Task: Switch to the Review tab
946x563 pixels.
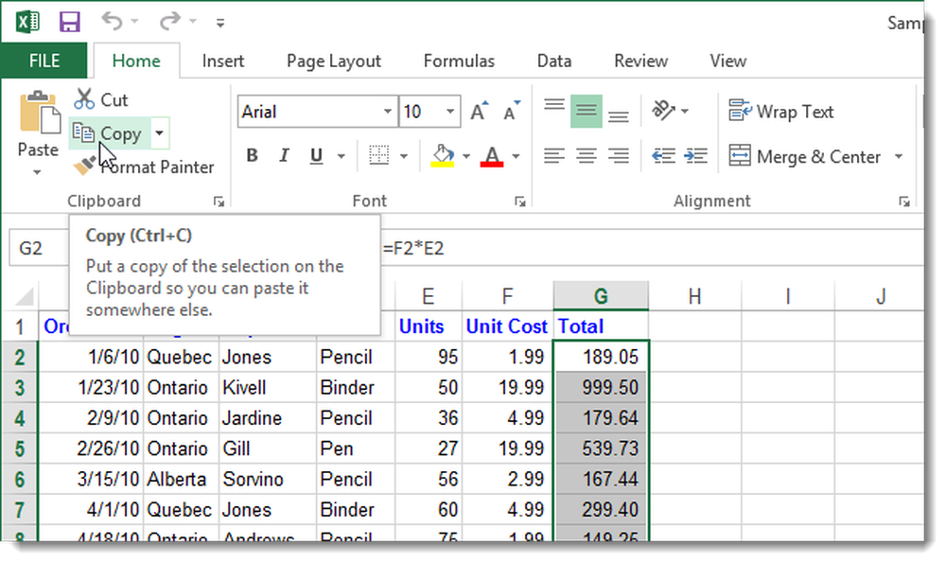Action: point(640,61)
